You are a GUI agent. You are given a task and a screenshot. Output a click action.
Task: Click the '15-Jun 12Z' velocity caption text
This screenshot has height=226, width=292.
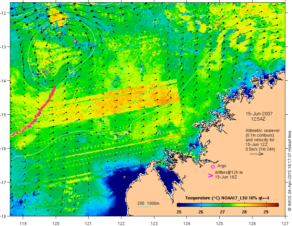click(256, 144)
